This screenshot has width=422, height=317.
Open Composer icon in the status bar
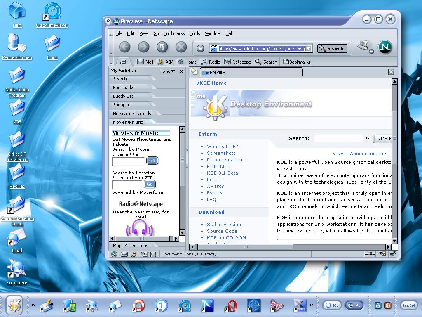144,254
